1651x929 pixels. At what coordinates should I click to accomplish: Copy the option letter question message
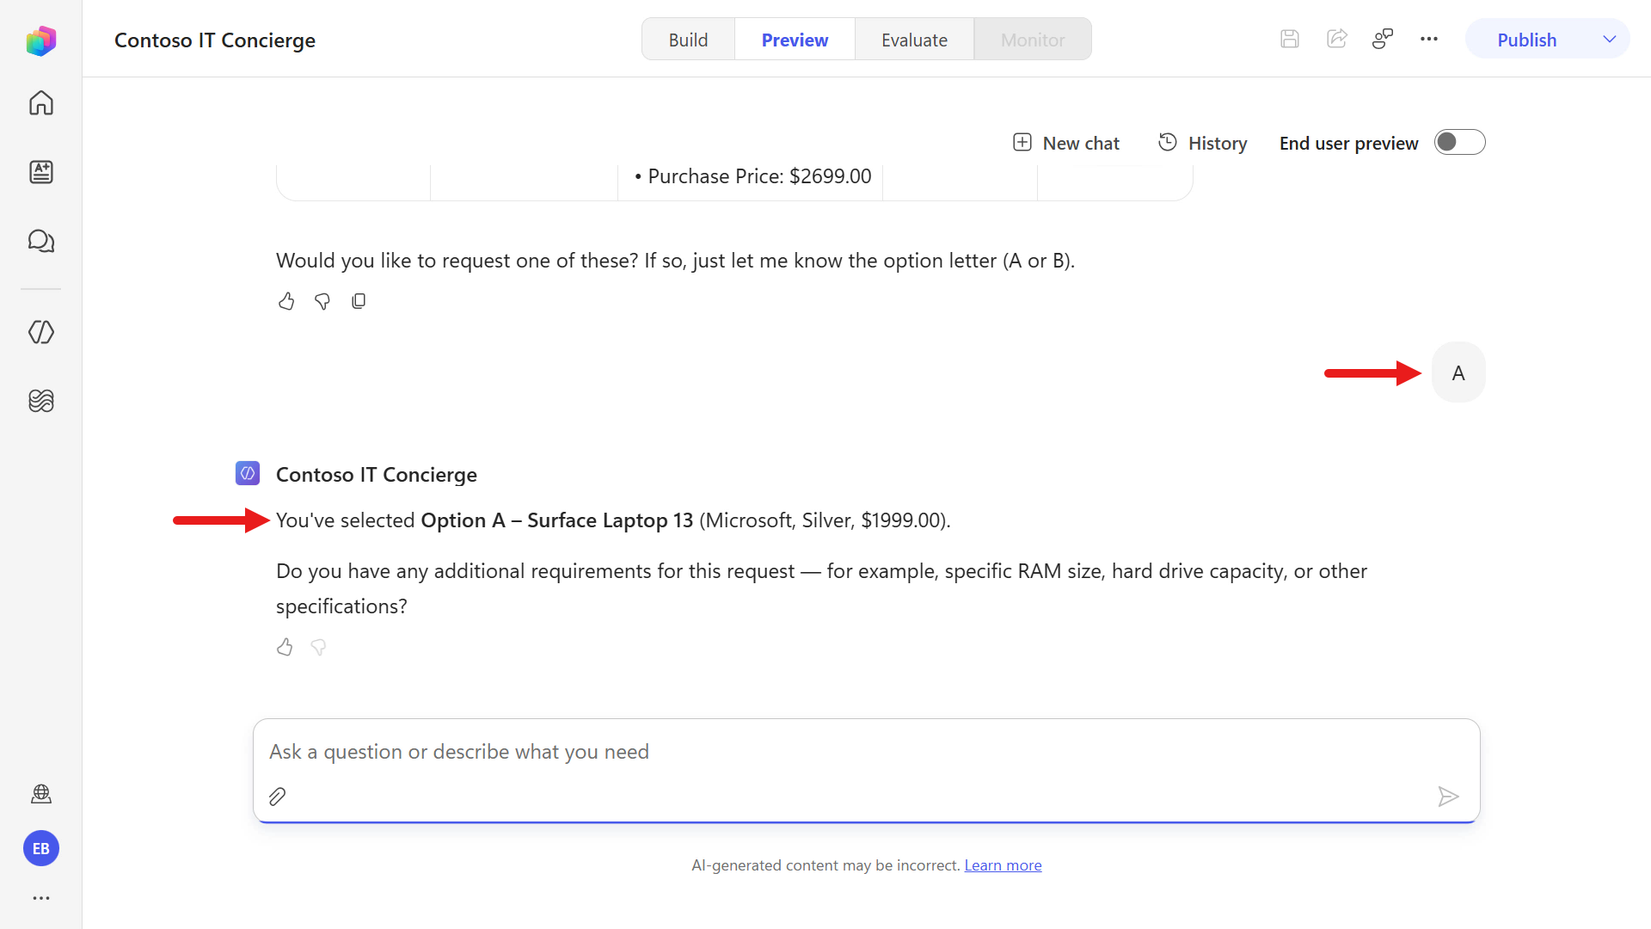(x=359, y=301)
